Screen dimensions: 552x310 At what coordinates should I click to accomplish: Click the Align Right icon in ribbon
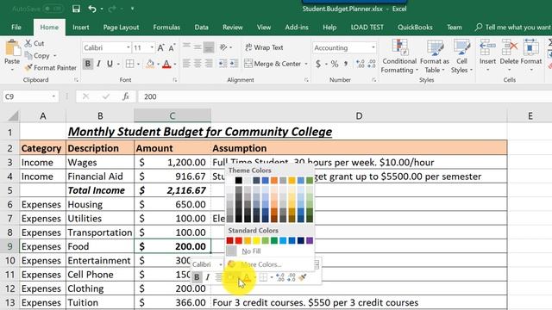pos(209,64)
